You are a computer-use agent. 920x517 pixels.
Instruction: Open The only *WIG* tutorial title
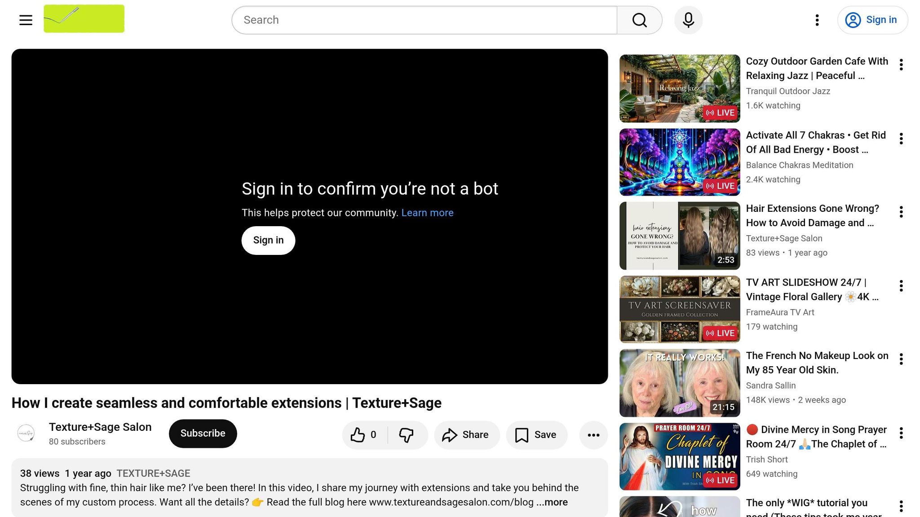click(x=814, y=508)
